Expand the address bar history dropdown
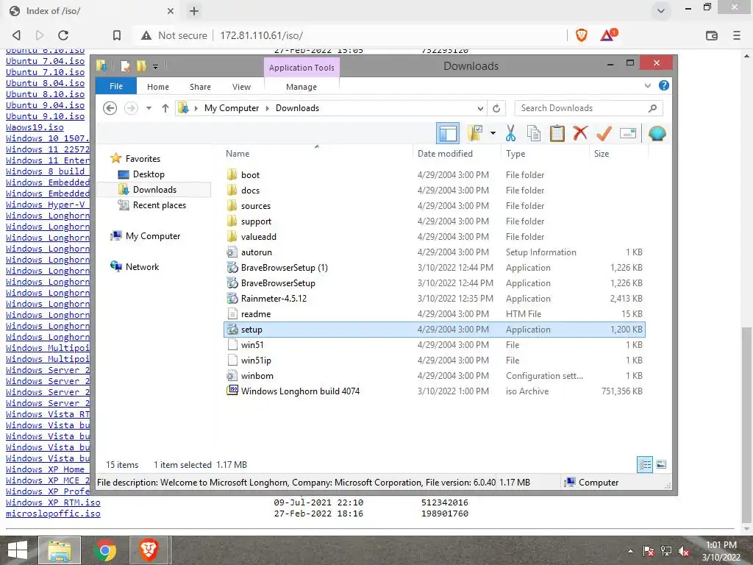753x565 pixels. click(479, 108)
